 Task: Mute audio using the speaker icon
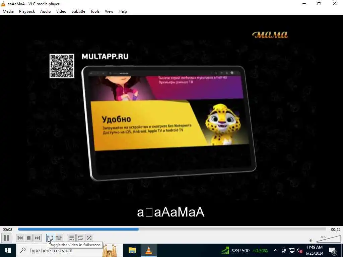tap(311, 241)
